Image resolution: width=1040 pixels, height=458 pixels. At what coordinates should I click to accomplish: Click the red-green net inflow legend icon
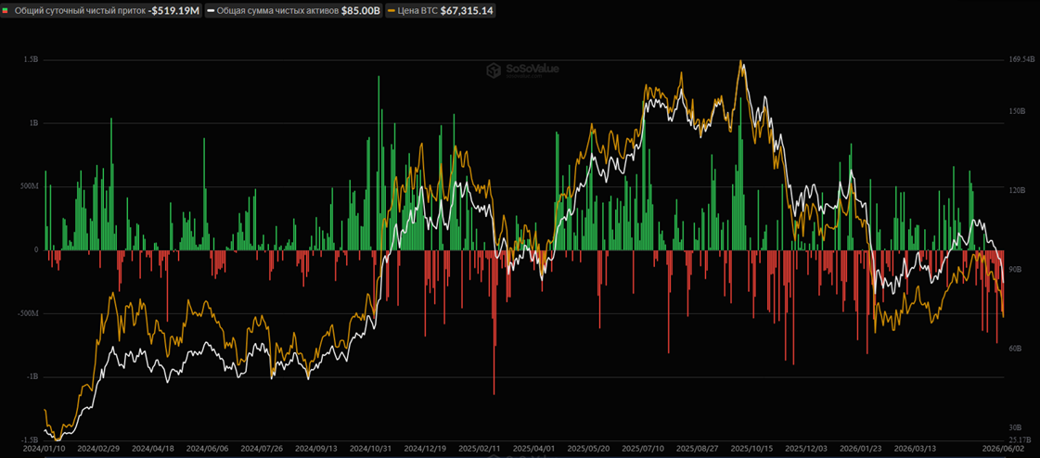[x=6, y=11]
